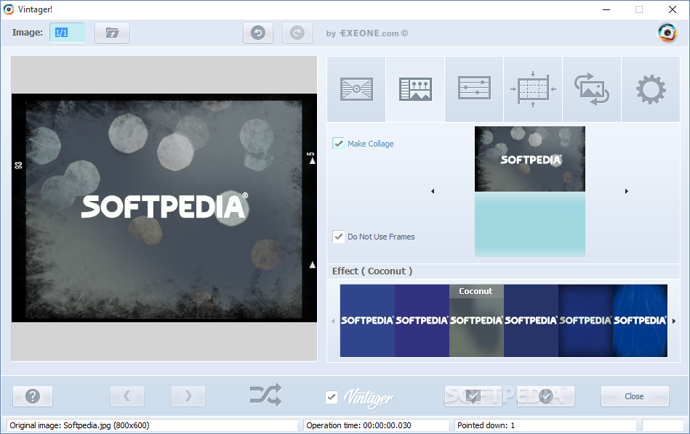Click the Vintager camera logo icon

[x=667, y=33]
